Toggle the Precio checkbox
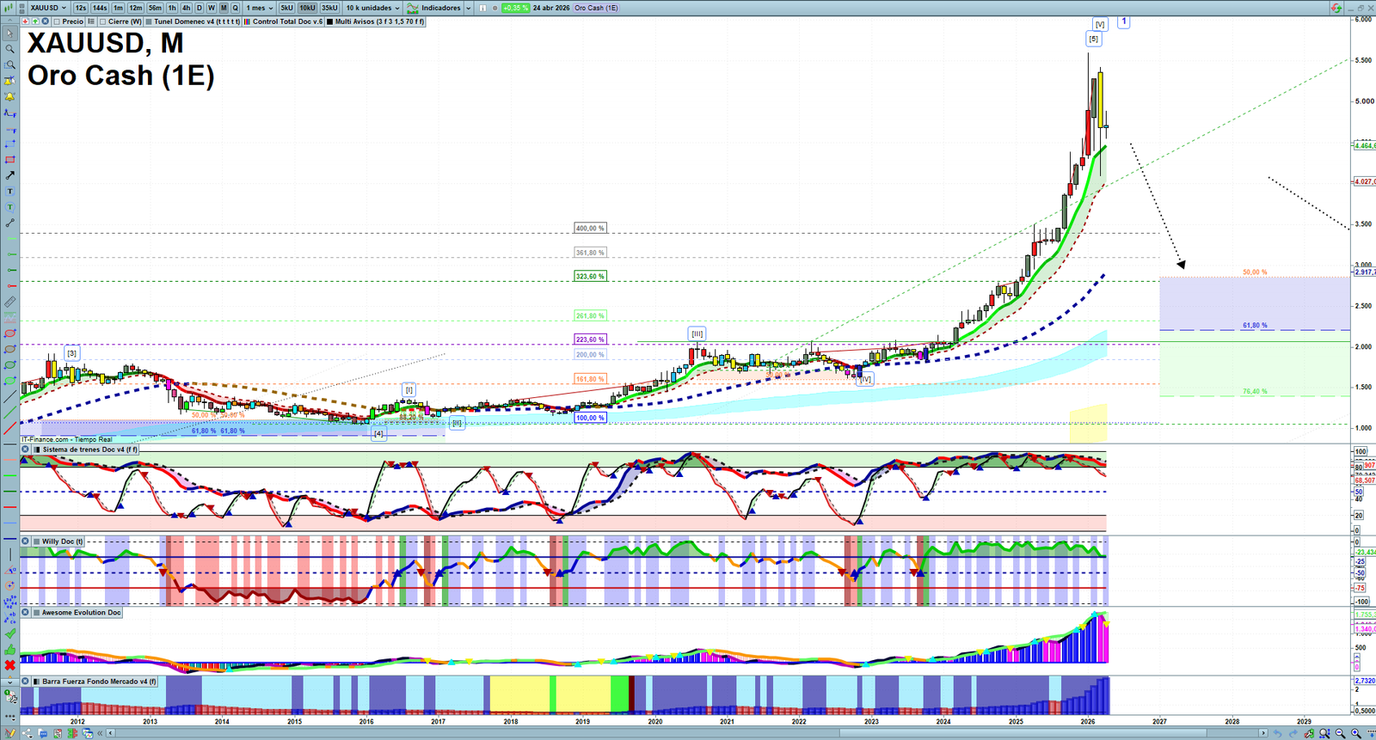This screenshot has width=1376, height=740. pos(58,21)
